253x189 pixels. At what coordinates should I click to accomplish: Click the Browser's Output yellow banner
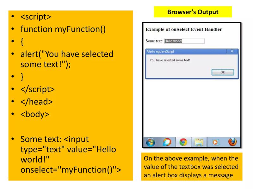[193, 12]
